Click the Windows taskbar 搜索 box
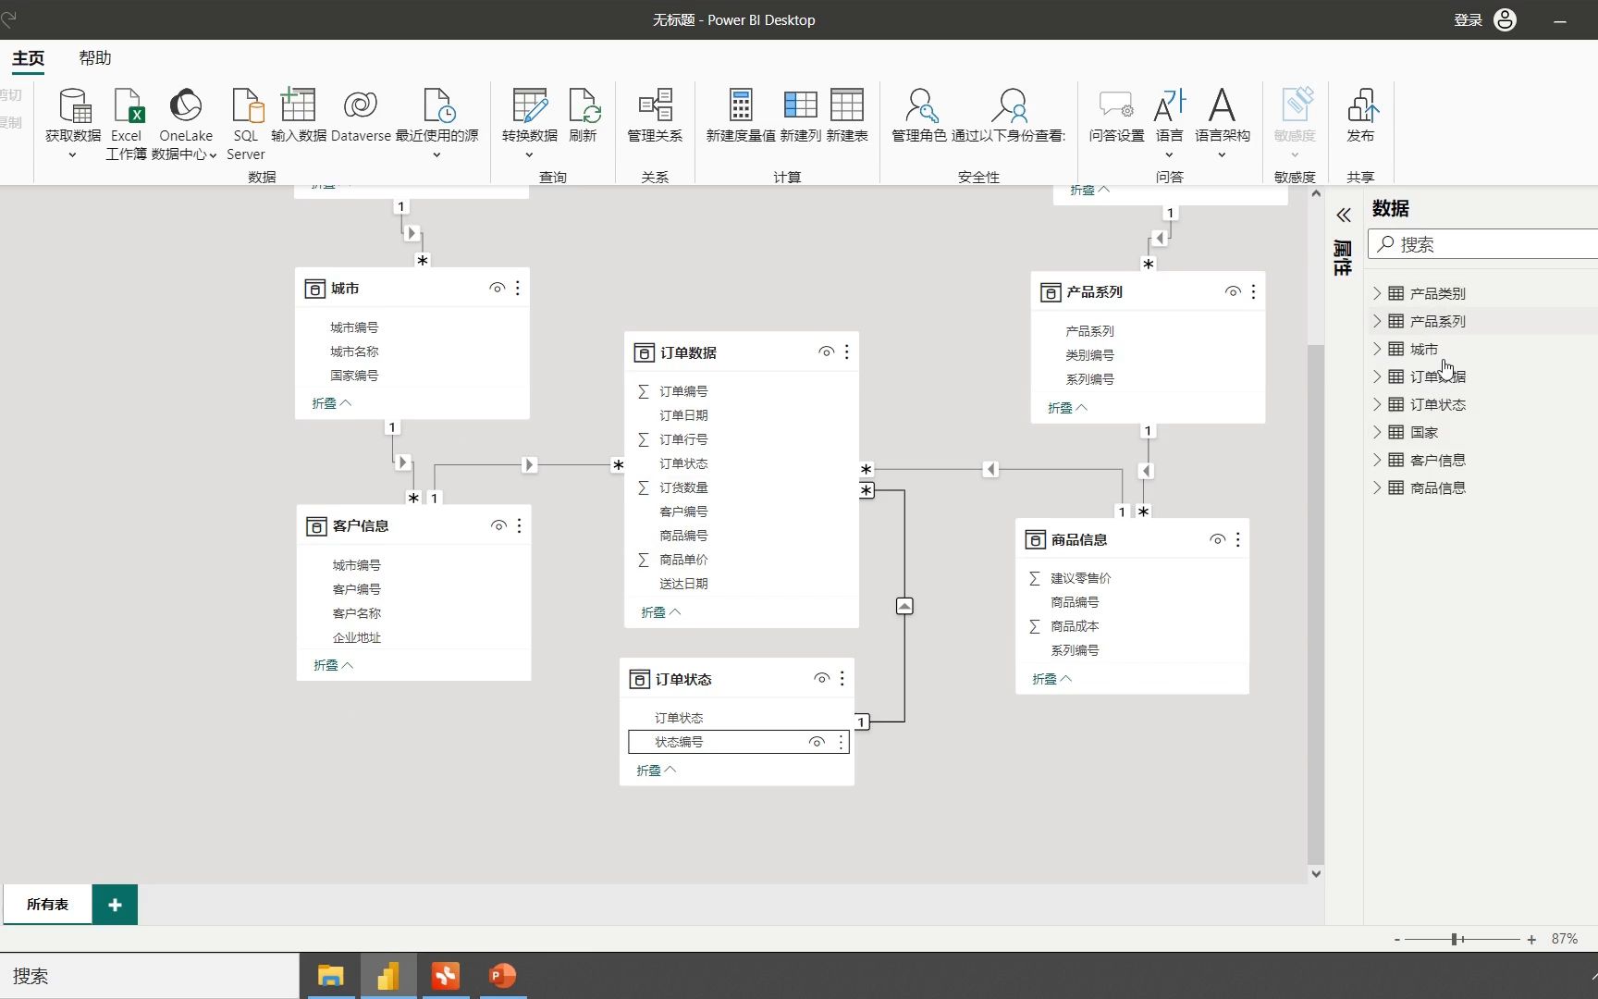The width and height of the screenshot is (1598, 999). point(149,976)
